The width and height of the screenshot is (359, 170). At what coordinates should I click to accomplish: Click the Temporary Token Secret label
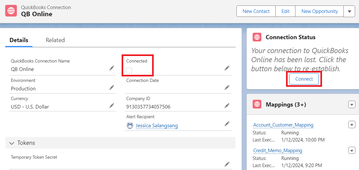(34, 157)
